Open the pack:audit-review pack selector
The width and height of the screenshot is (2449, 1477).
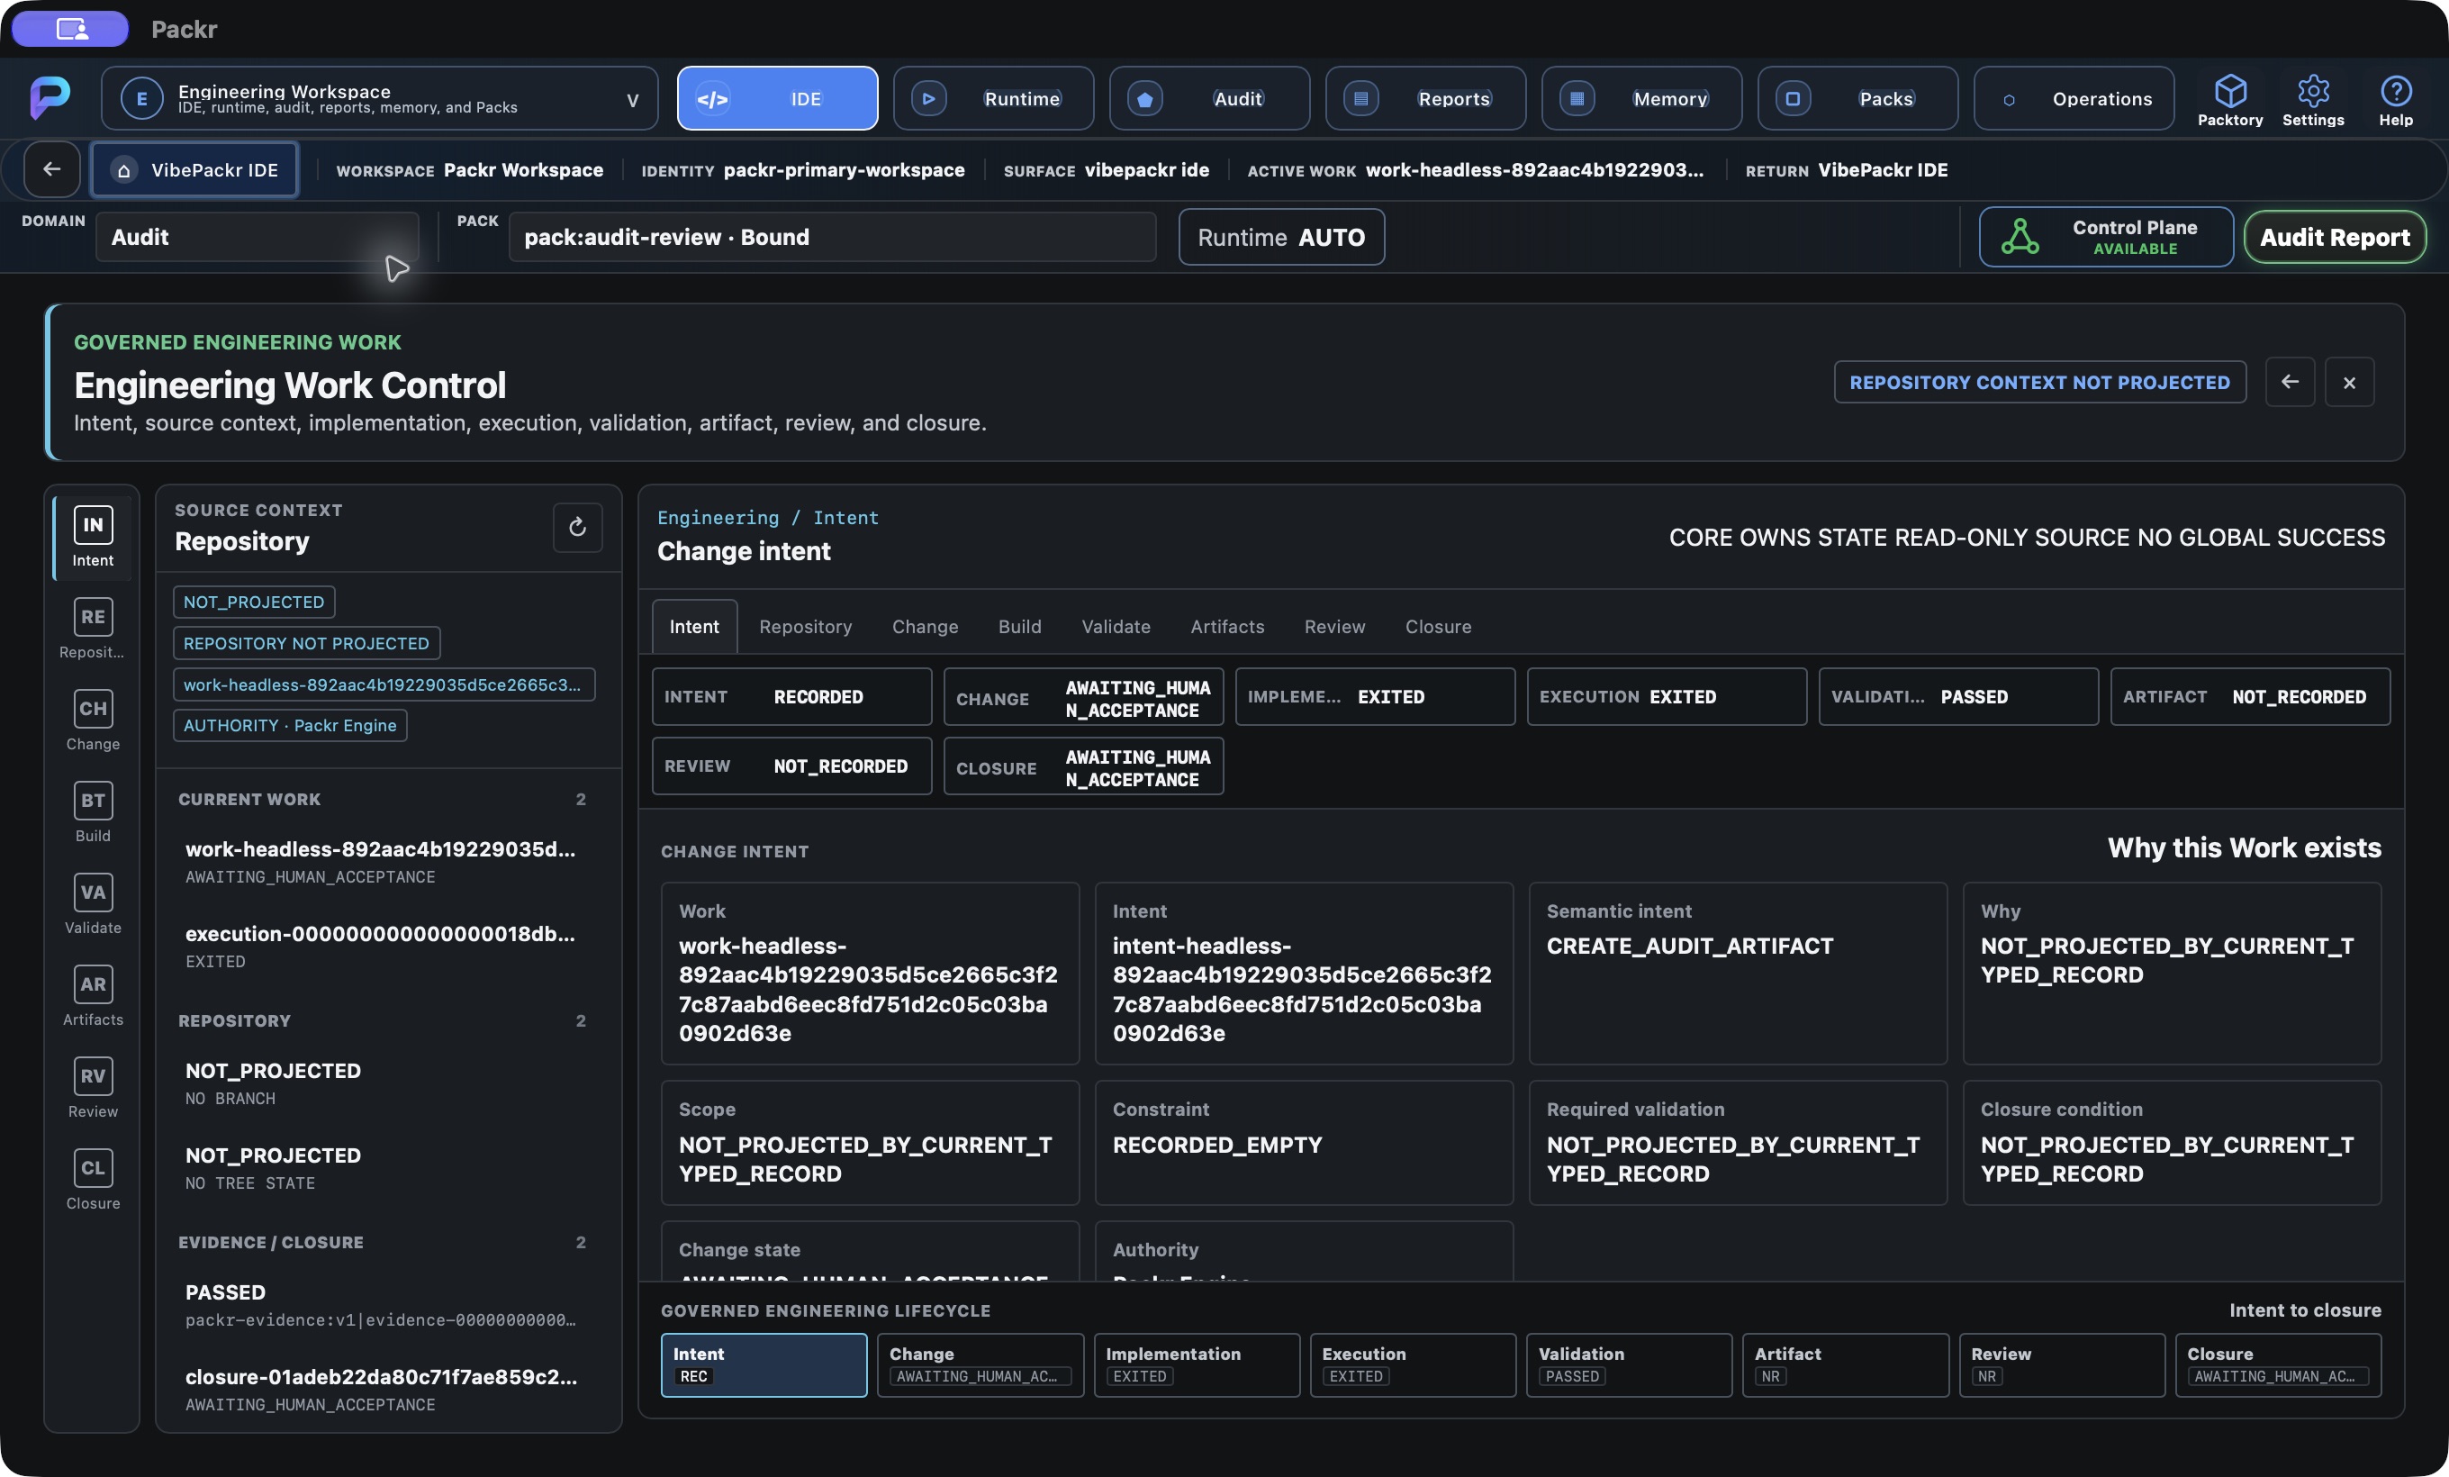click(x=832, y=237)
